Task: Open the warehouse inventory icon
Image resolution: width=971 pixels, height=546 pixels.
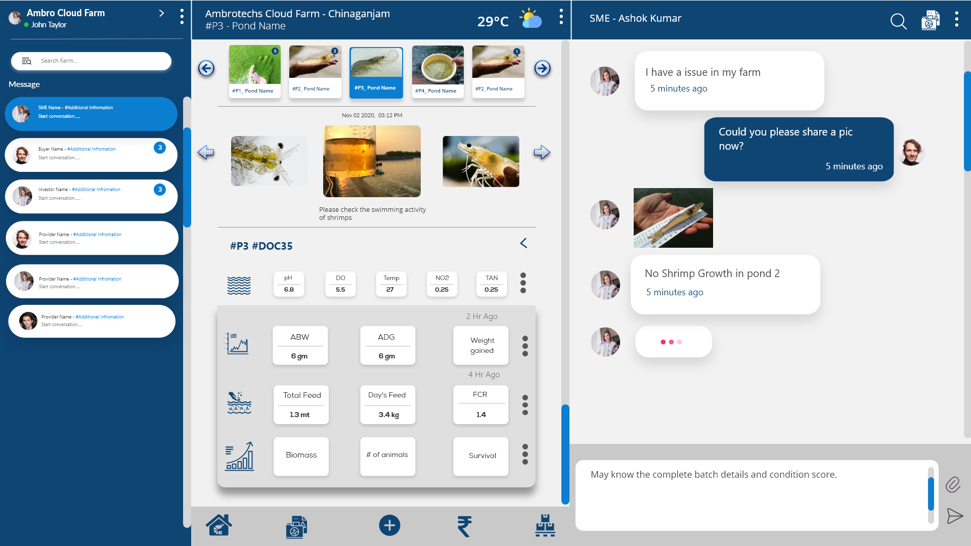Action: [x=545, y=526]
